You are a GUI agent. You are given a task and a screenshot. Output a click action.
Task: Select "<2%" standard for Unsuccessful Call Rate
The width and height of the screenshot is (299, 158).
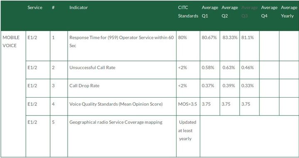click(x=182, y=67)
